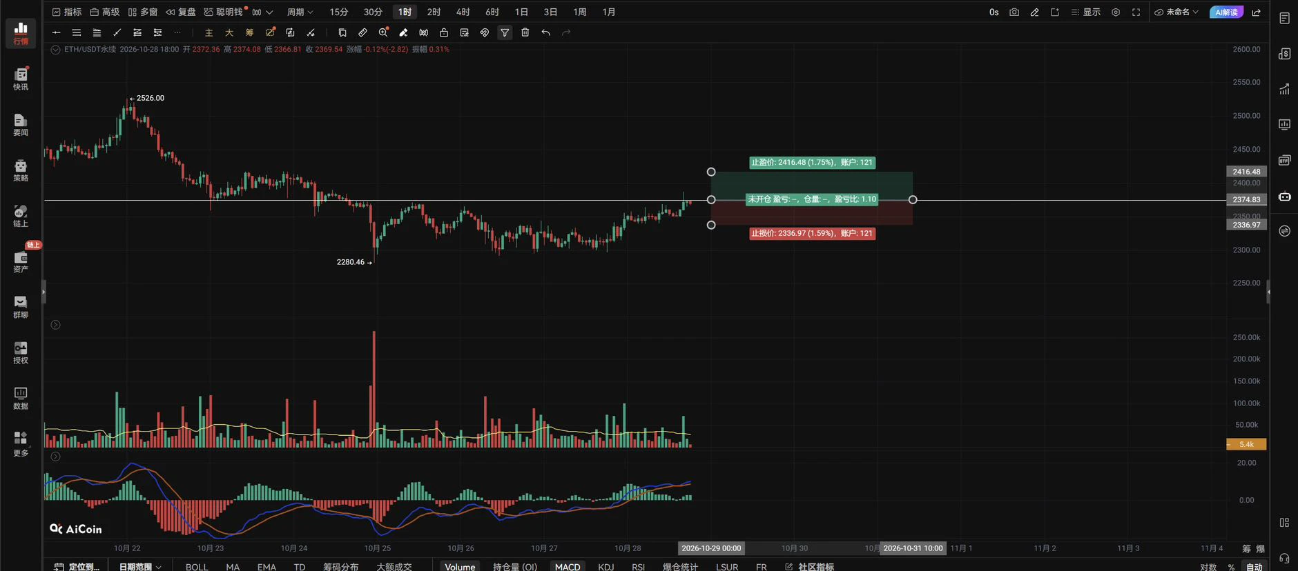
Task: Toggle the RSI indicator
Action: click(x=639, y=567)
